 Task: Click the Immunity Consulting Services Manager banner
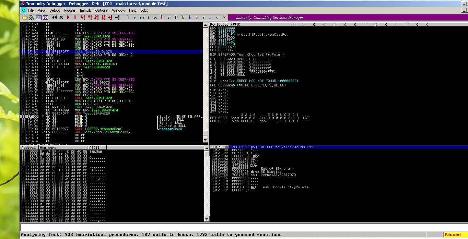point(347,17)
